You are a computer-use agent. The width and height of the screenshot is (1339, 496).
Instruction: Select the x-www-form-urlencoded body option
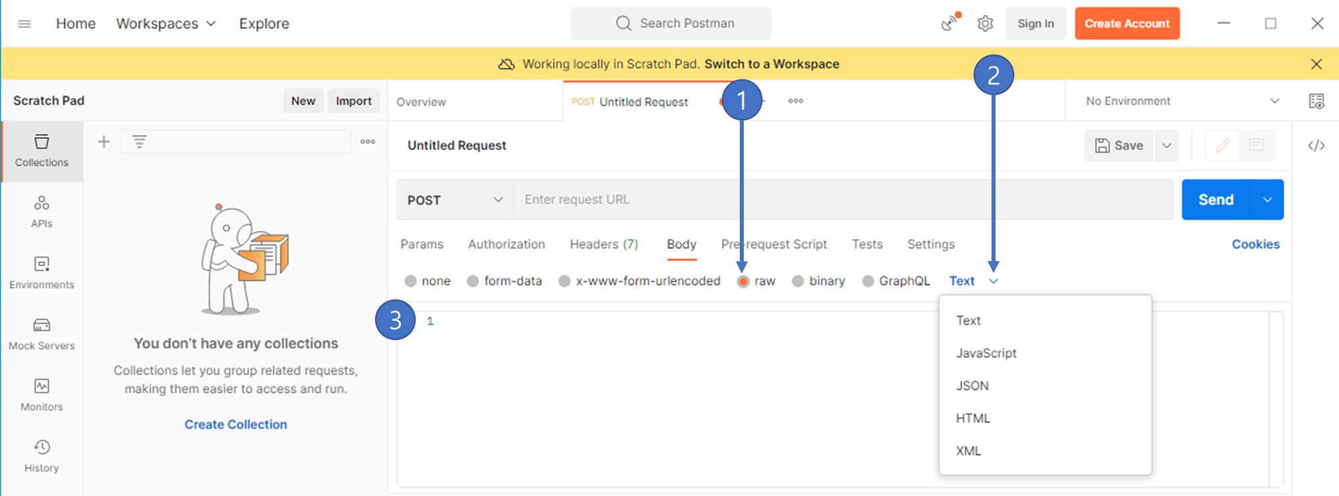click(x=639, y=281)
